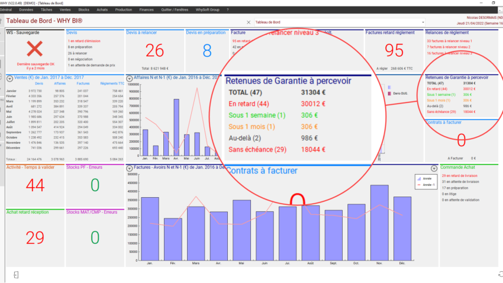
Task: Click 'Au-delà (2)' in small Retenues panel
Action: (x=435, y=106)
